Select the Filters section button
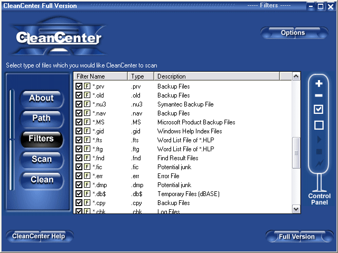The height and width of the screenshot is (253, 338). coord(42,139)
